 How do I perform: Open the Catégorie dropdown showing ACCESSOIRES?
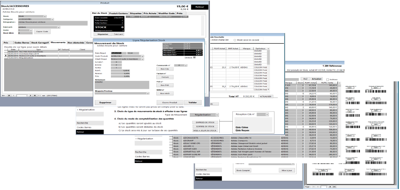(52, 19)
